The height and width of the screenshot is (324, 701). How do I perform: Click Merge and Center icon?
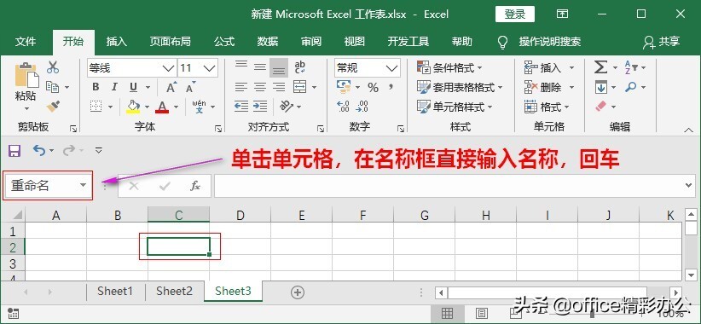299,87
